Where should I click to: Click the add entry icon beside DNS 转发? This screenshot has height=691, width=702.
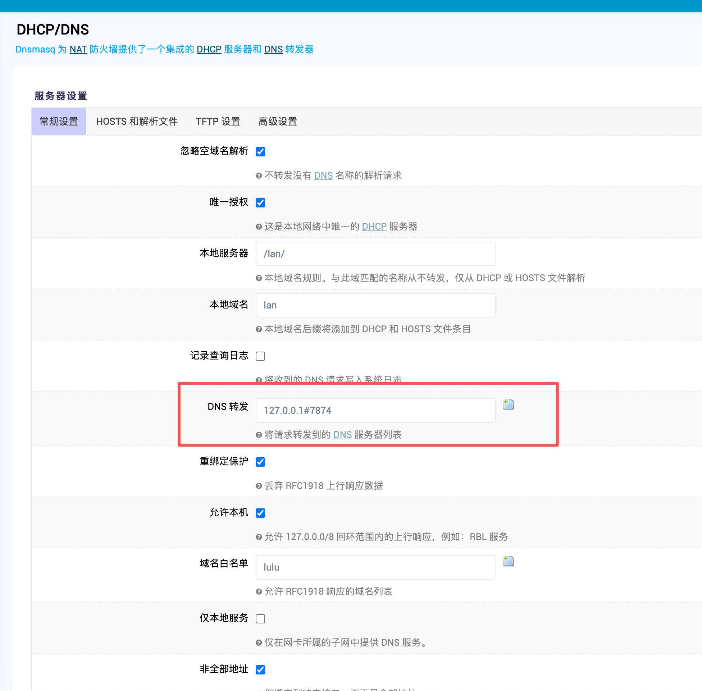[x=508, y=404]
